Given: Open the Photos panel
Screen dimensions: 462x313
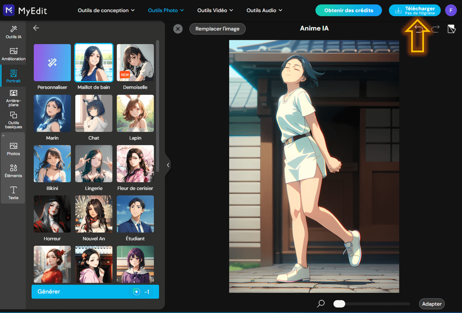Looking at the screenshot, I should point(13,149).
